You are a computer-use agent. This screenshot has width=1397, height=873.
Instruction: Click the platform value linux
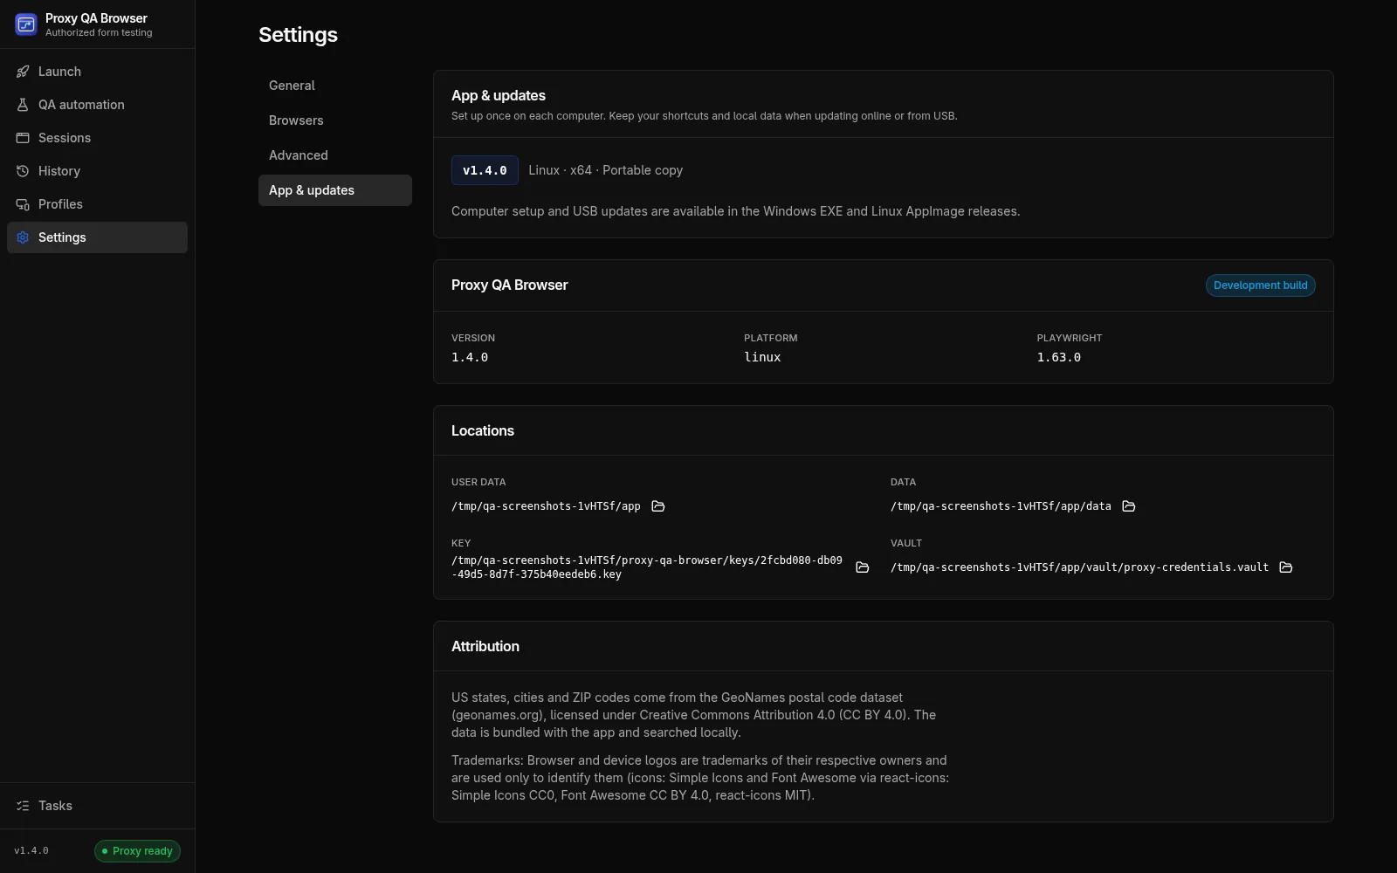click(762, 357)
